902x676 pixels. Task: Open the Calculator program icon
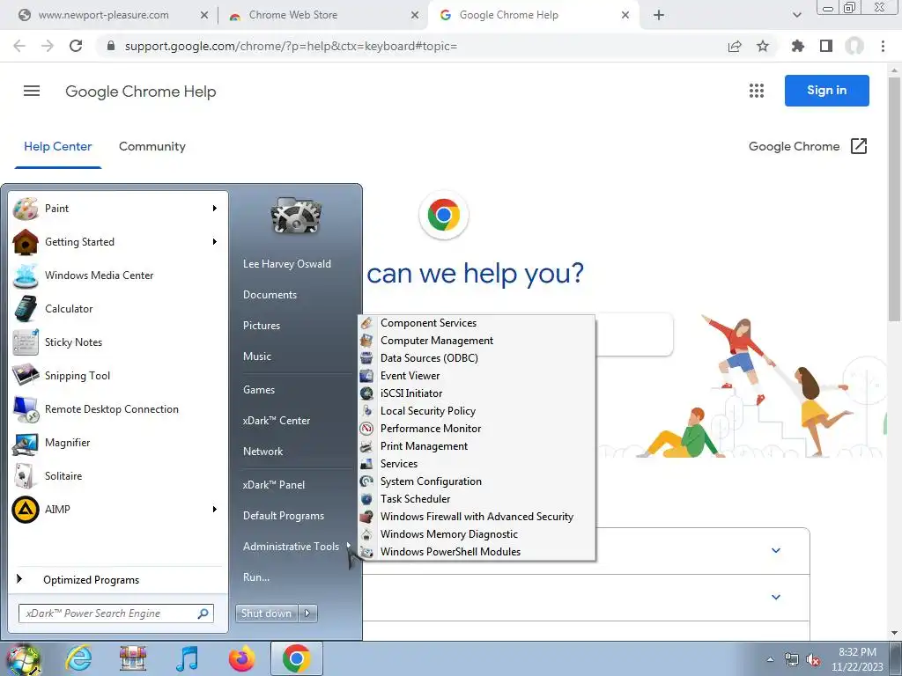(26, 309)
